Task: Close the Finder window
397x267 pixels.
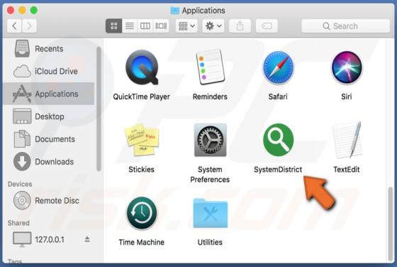Action: pyautogui.click(x=11, y=10)
